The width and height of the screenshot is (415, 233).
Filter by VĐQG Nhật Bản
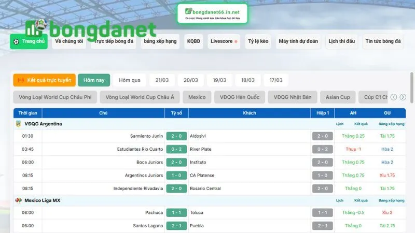(293, 97)
